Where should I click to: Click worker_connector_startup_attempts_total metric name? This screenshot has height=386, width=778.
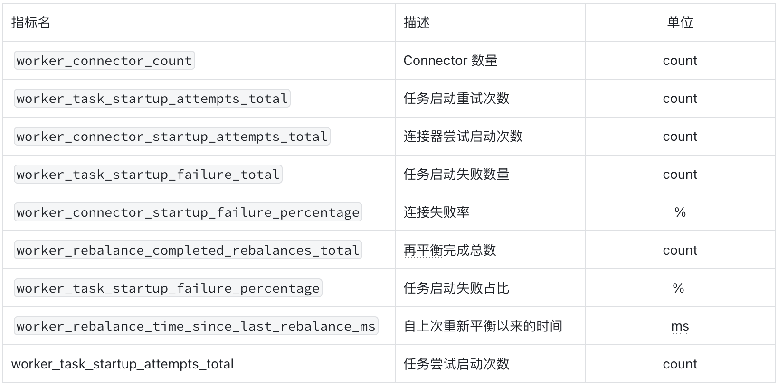click(172, 136)
